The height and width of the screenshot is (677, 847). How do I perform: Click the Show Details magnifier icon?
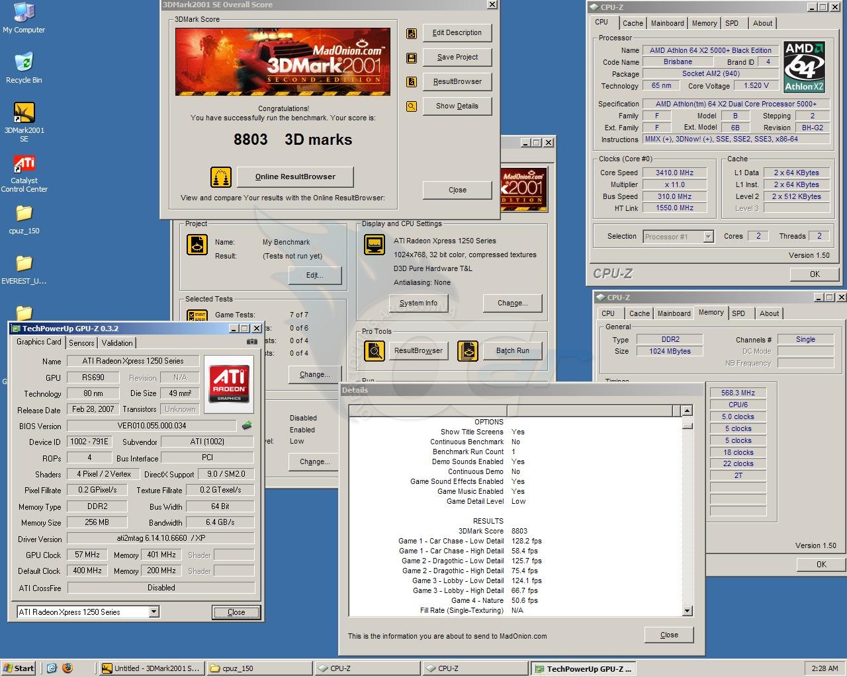click(x=412, y=106)
